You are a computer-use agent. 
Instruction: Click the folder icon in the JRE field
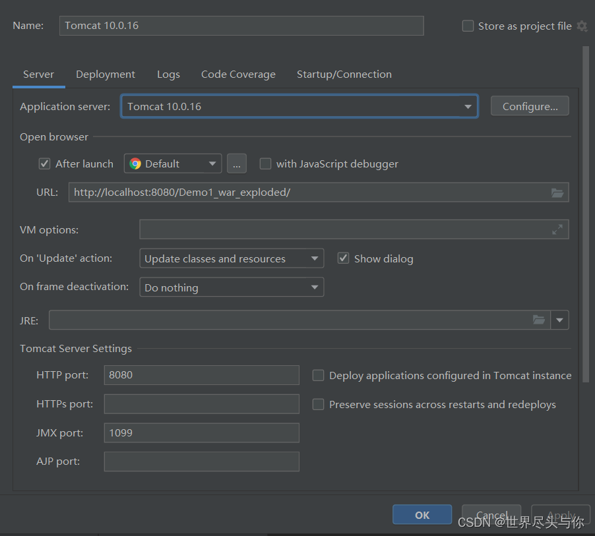539,320
